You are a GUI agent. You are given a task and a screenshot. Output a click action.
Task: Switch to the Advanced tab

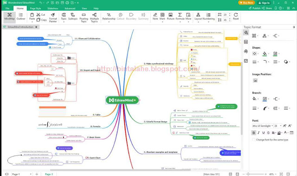(70, 8)
